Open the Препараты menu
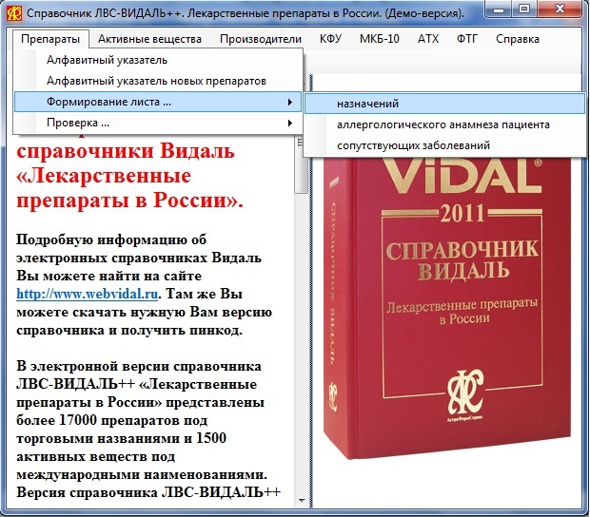Screen dimensions: 590x517 coord(50,39)
